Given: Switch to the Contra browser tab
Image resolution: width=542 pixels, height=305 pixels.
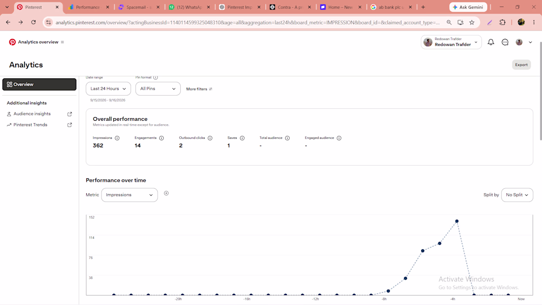Looking at the screenshot, I should pyautogui.click(x=290, y=7).
